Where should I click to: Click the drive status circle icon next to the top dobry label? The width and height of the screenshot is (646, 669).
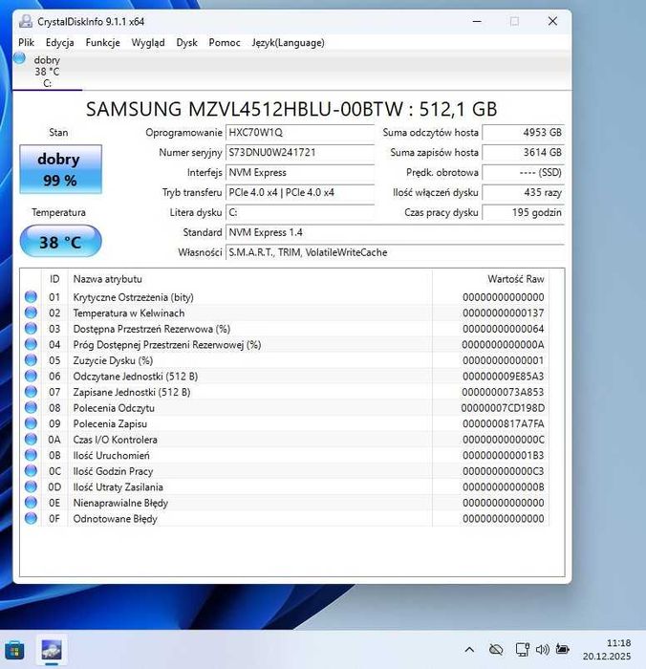pos(19,58)
